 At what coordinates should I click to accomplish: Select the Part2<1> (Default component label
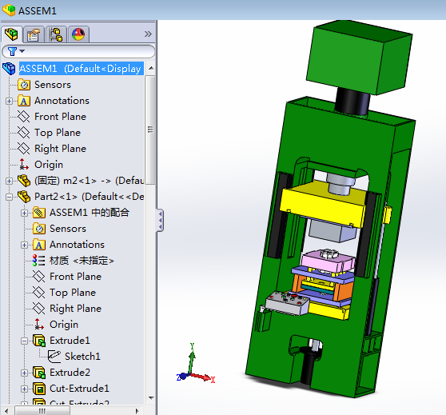(x=89, y=197)
